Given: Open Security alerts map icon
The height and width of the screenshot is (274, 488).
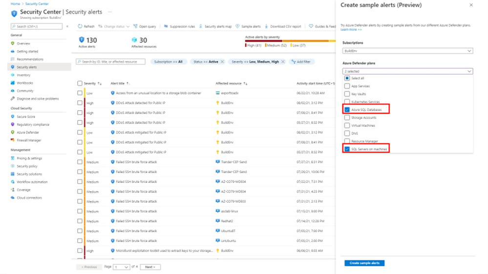Looking at the screenshot, I should (201, 26).
